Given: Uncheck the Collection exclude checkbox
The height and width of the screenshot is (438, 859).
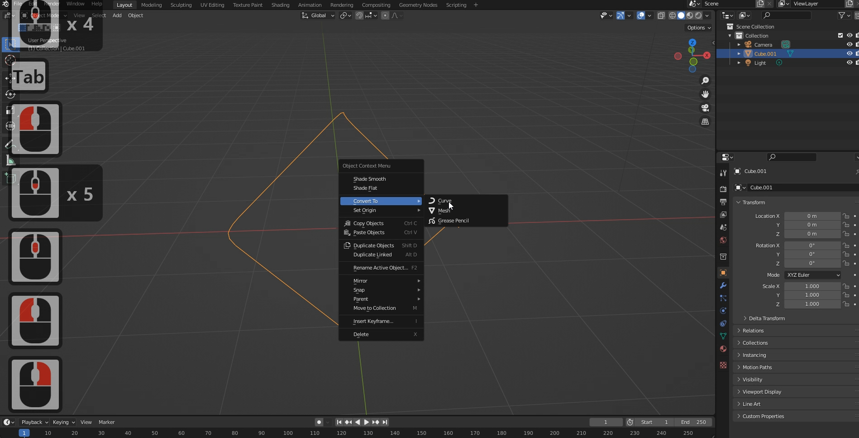Looking at the screenshot, I should click(x=840, y=35).
